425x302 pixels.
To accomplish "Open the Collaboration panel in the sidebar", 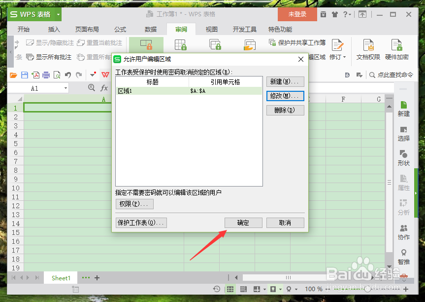I will pyautogui.click(x=403, y=232).
